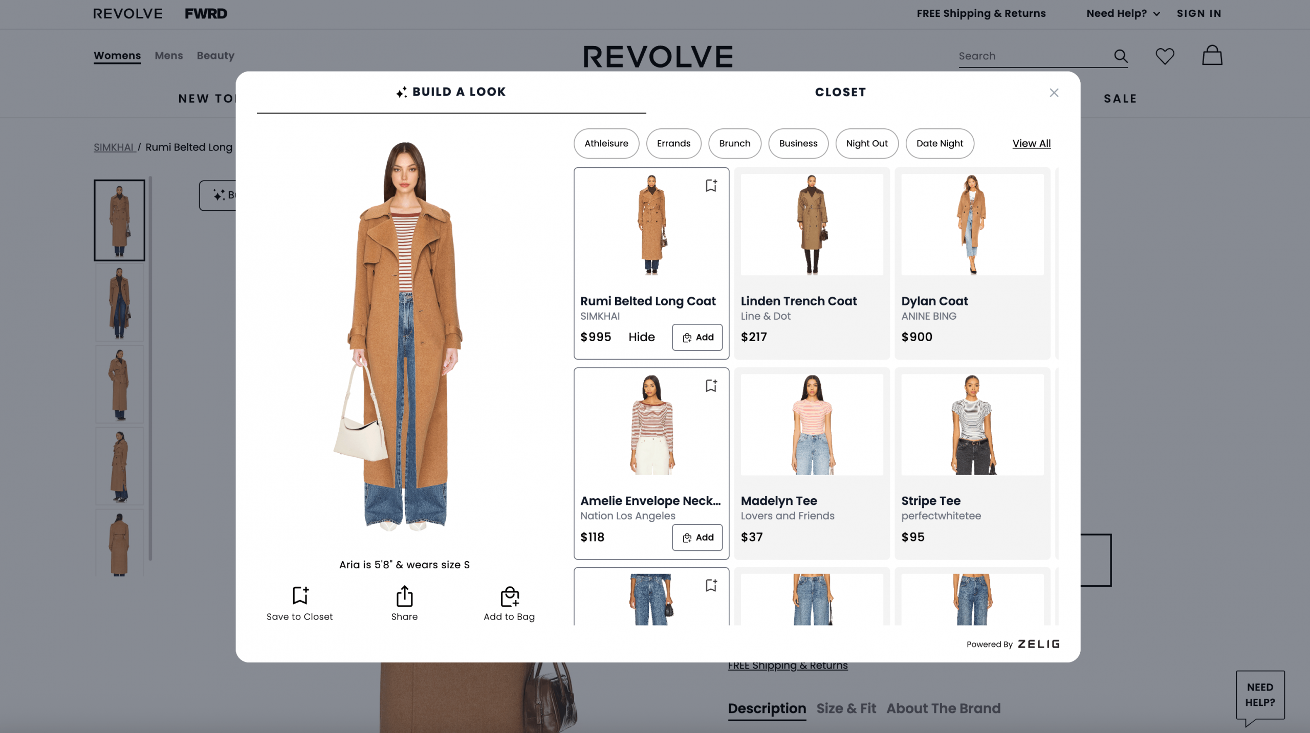Open the wishlist heart icon

pos(1165,56)
